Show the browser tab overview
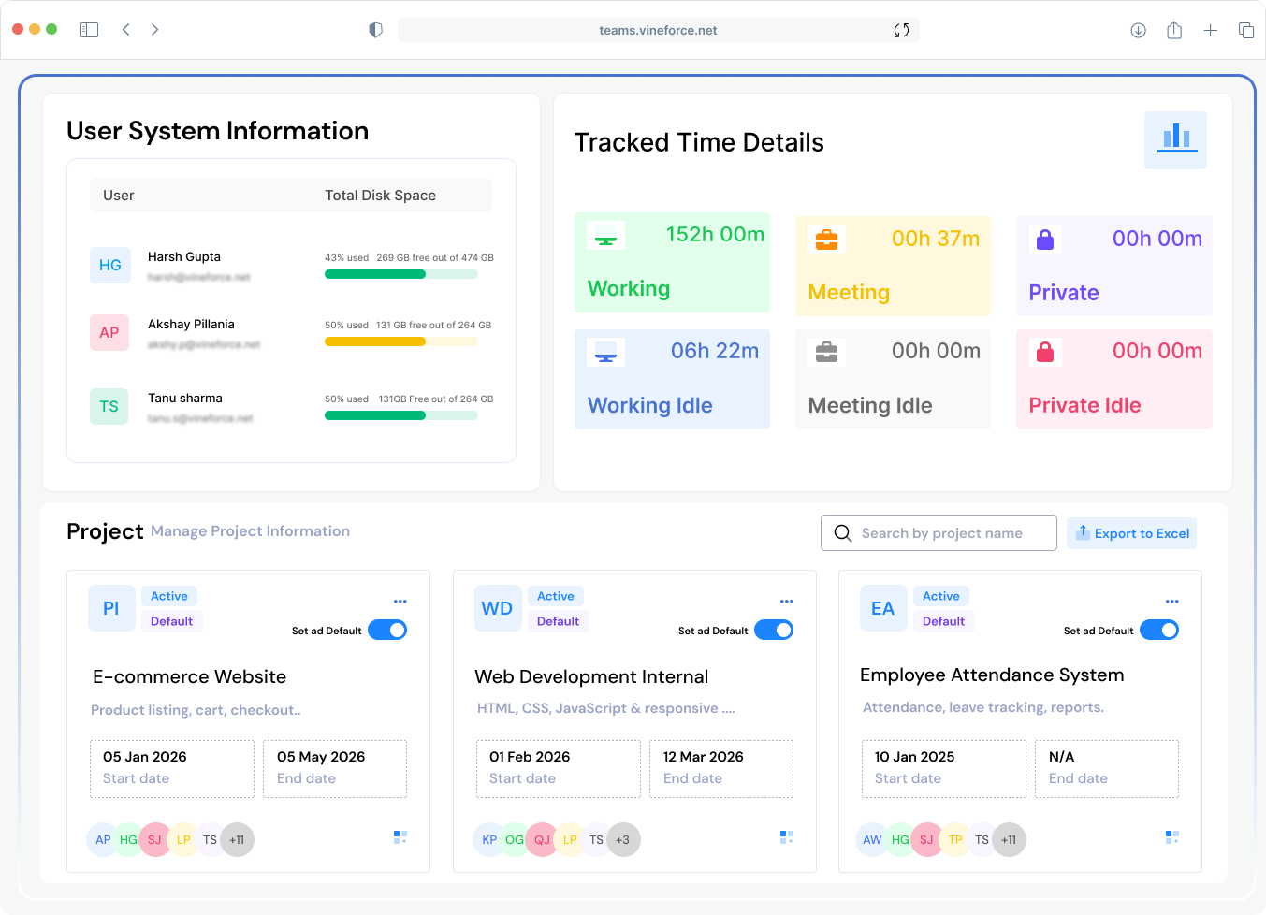Viewport: 1266px width, 915px height. [1246, 29]
